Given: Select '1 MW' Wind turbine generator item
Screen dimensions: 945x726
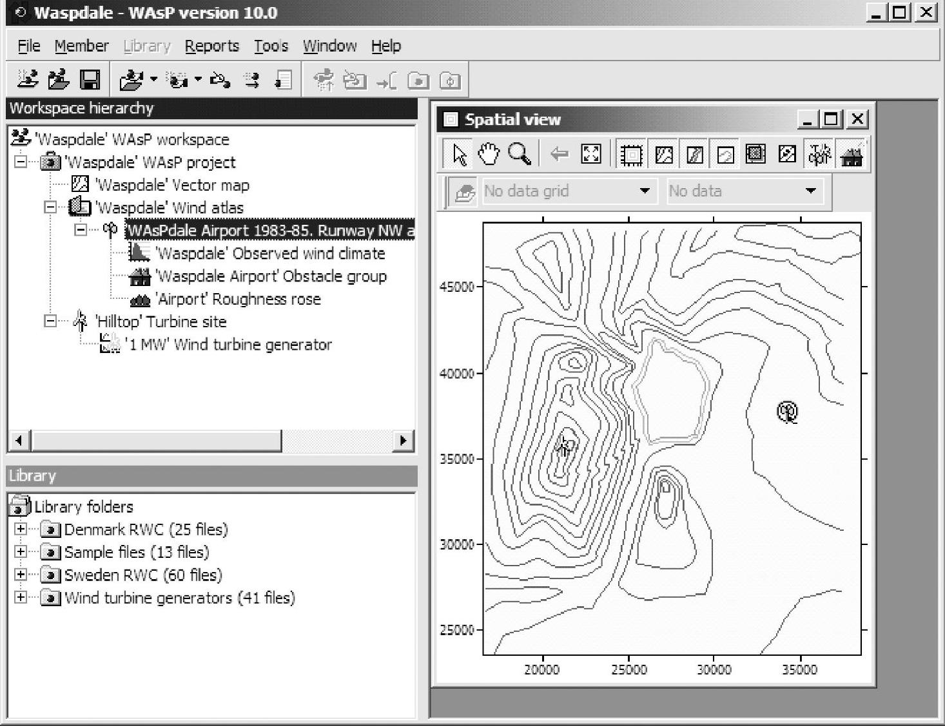Looking at the screenshot, I should [x=228, y=345].
